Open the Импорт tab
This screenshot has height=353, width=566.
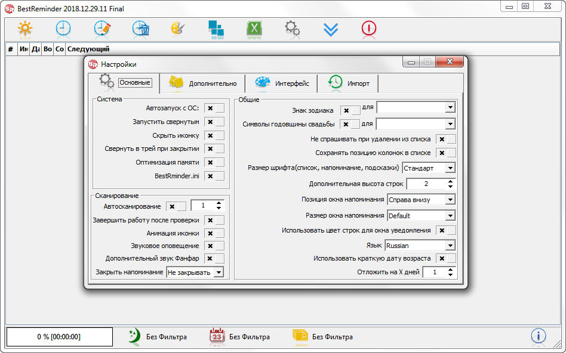(x=348, y=83)
